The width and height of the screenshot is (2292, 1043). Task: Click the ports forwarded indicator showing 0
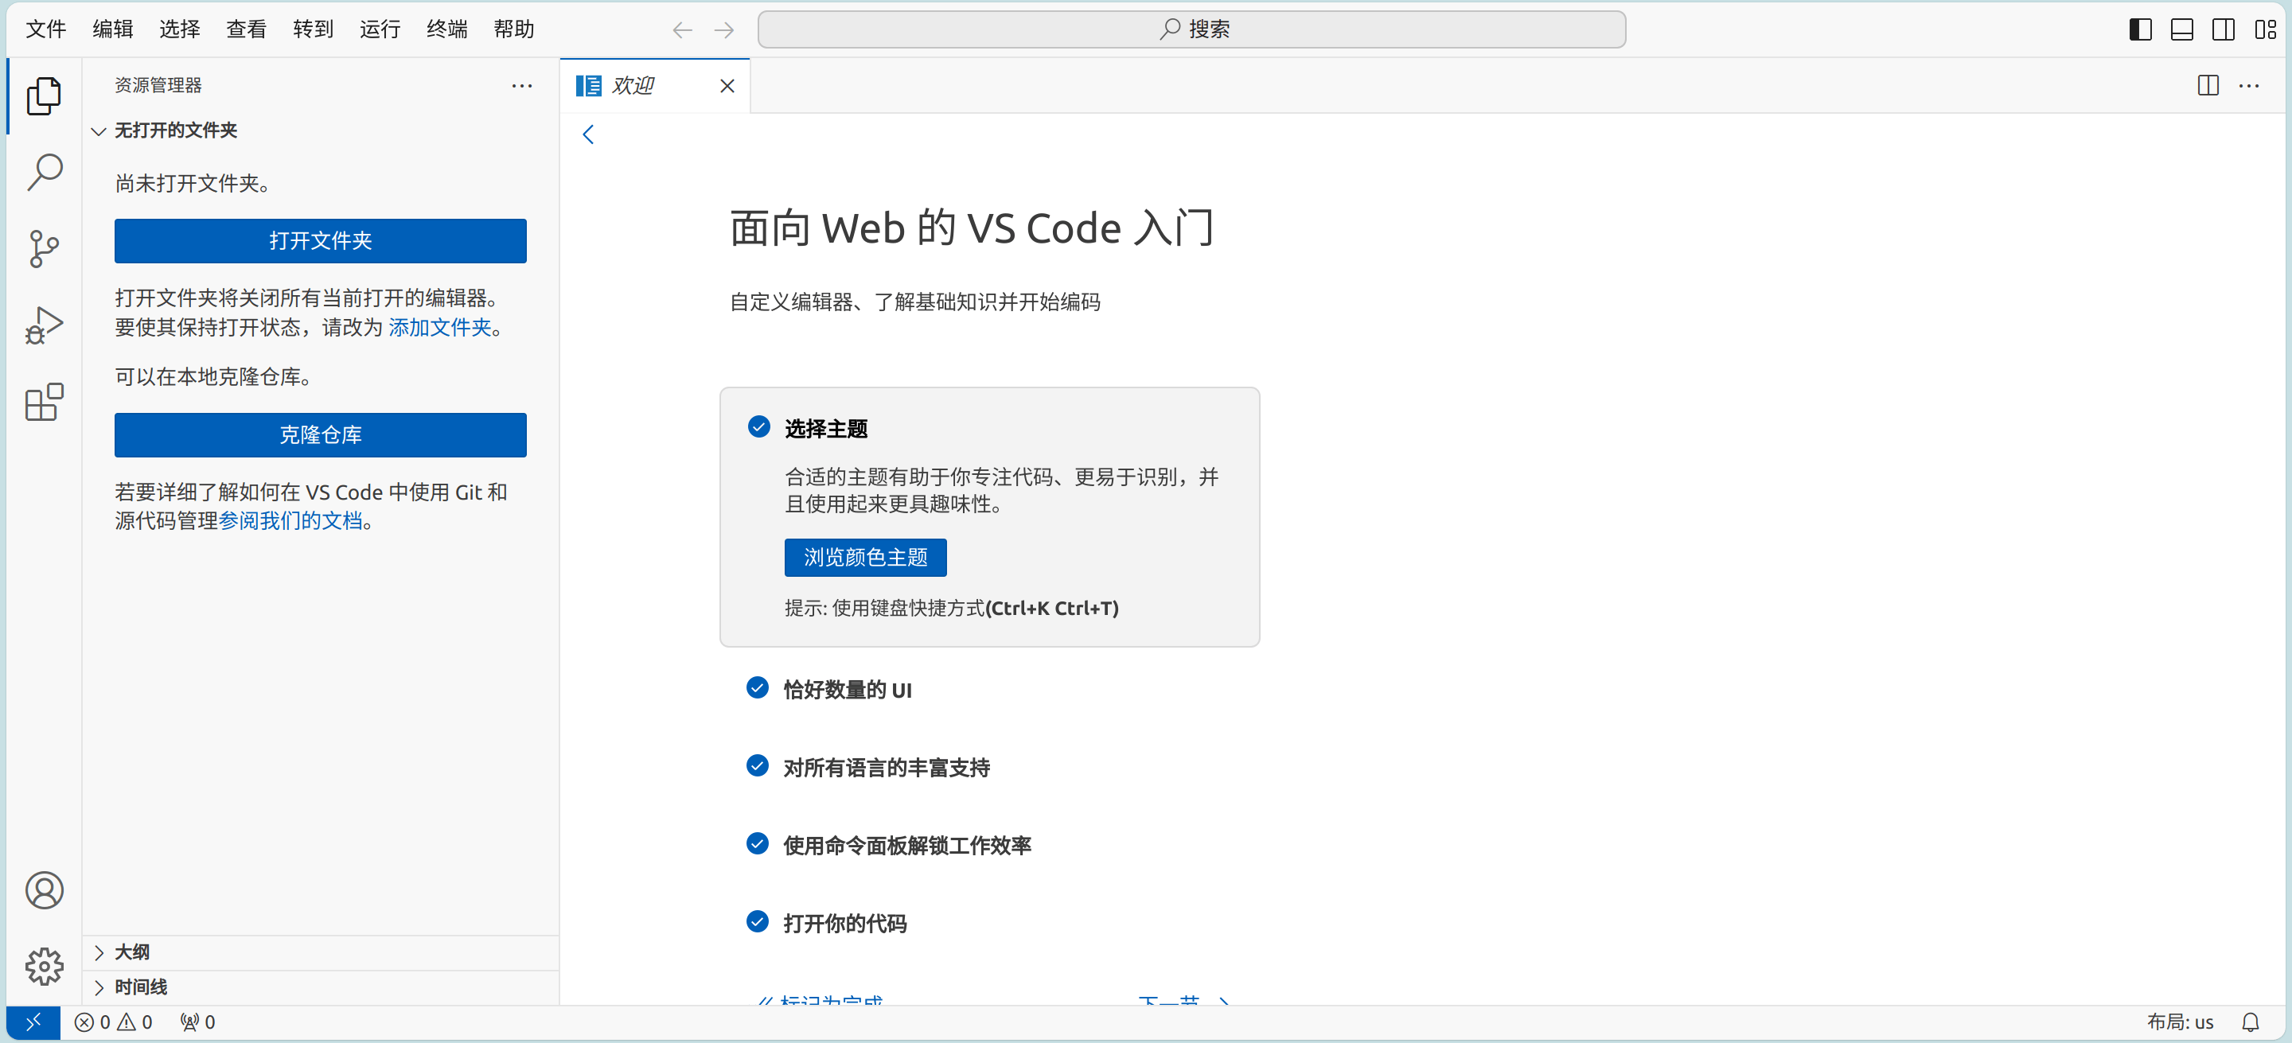click(197, 1022)
